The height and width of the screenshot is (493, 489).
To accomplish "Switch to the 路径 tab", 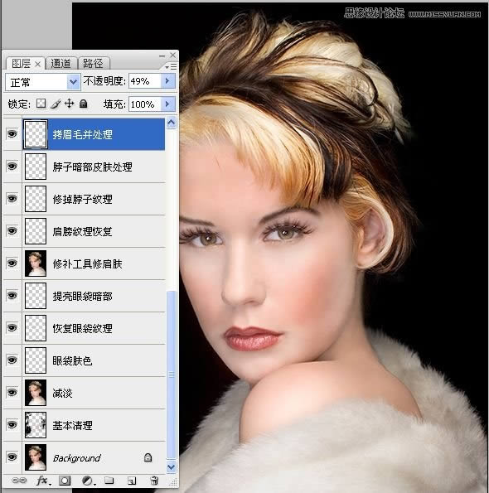I will 93,63.
